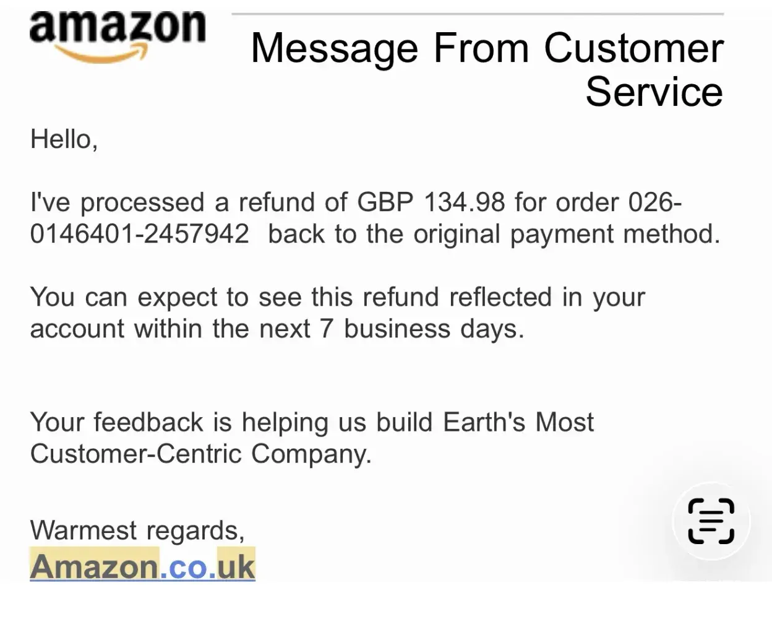Click the "You can expect" sentence start
This screenshot has height=619, width=772.
(124, 297)
